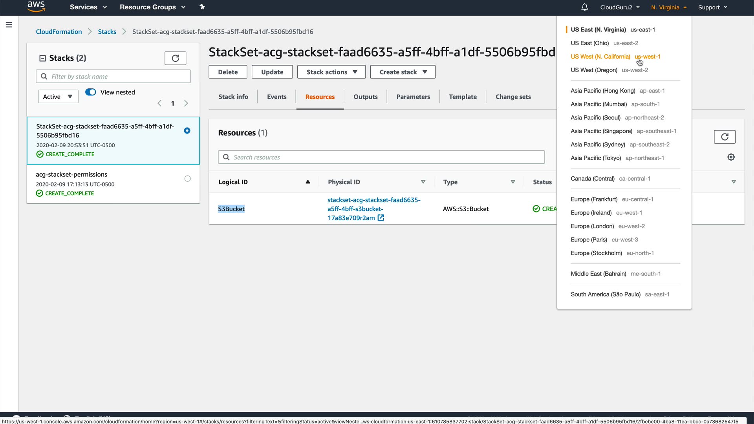Go to next stacks page arrow
The height and width of the screenshot is (424, 754).
click(x=186, y=103)
